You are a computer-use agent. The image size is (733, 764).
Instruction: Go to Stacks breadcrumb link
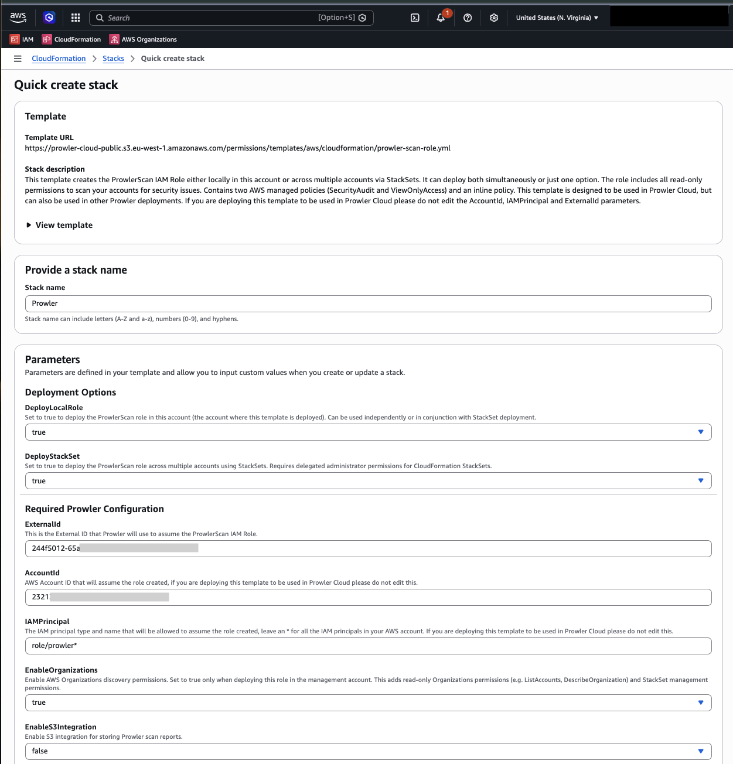[x=113, y=59]
